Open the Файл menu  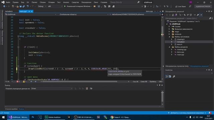pos(8,2)
